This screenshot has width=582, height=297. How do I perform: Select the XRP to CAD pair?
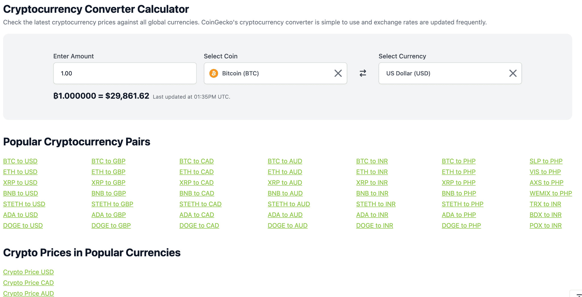196,182
